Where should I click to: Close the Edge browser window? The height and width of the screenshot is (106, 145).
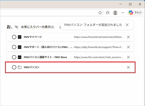[x=140, y=4]
